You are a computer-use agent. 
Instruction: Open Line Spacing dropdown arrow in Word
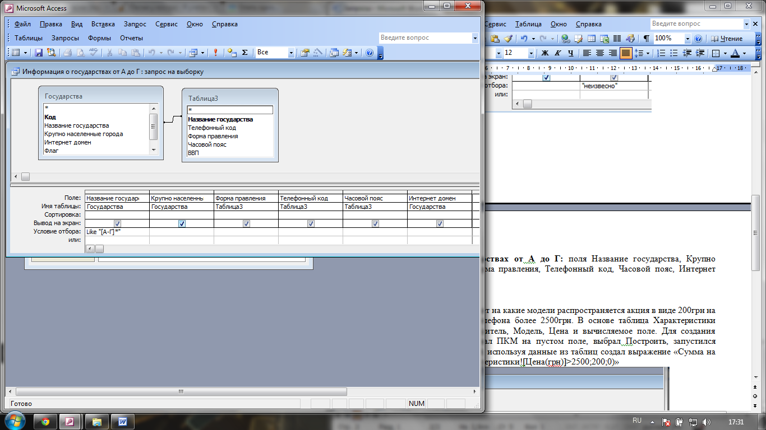[x=648, y=53]
